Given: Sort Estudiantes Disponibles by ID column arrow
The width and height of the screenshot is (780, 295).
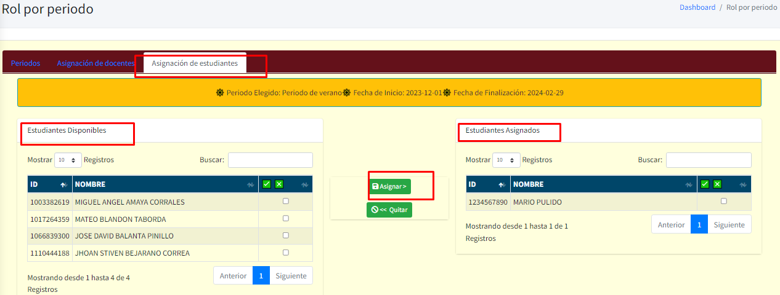Looking at the screenshot, I should (x=63, y=185).
